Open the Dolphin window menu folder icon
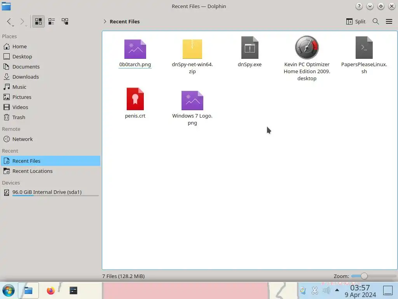Screen dimensions: 398x299 pos(6,6)
